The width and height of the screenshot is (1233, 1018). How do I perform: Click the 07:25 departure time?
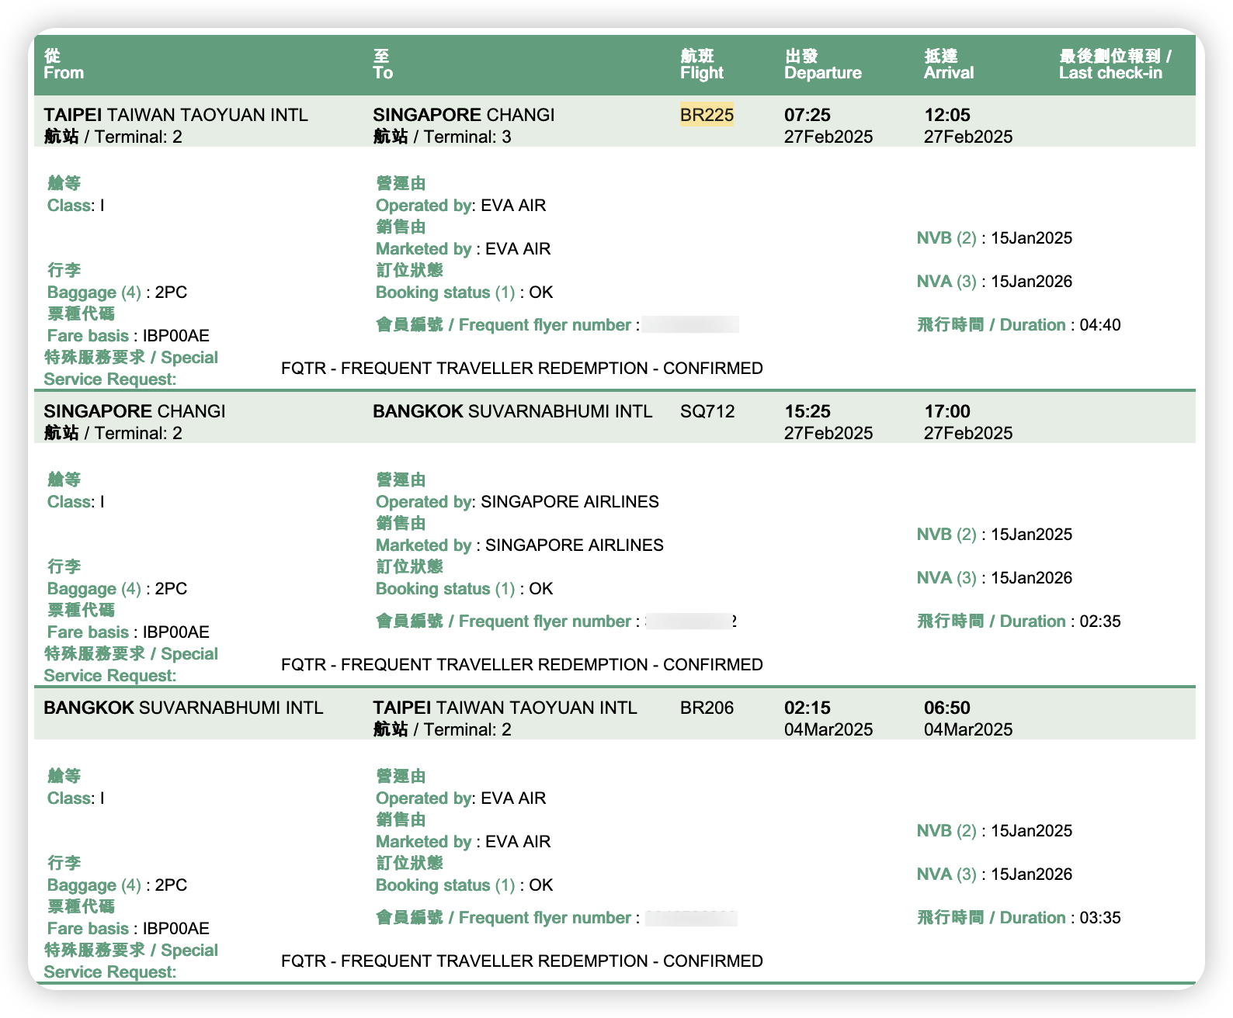pos(807,115)
